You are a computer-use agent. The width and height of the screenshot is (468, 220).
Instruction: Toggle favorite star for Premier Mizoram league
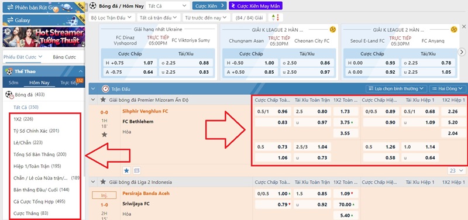coord(103,99)
